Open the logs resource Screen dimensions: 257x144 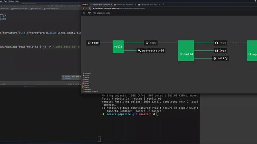point(220,50)
